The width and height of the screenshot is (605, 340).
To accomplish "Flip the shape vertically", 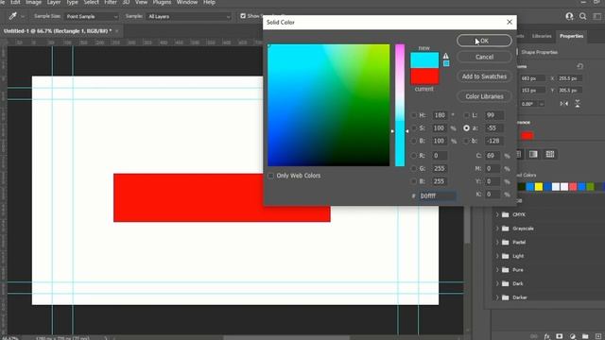I will [578, 104].
